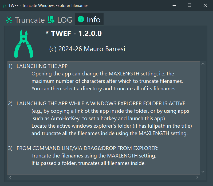Click the right arrow of horizontal scrollbar
Viewport: 213px width, 186px height.
197,177
